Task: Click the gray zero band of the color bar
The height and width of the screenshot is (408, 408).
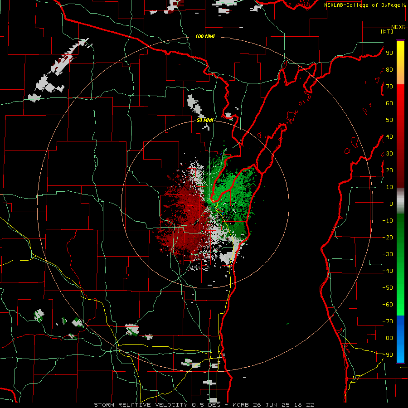Action: pyautogui.click(x=400, y=201)
